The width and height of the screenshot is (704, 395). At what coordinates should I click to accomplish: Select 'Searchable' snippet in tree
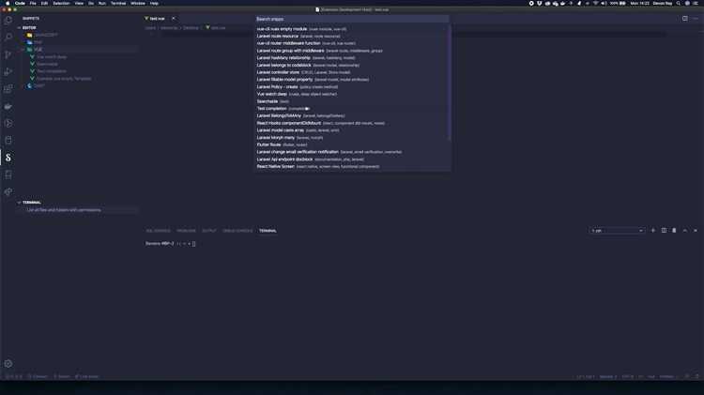(x=47, y=64)
